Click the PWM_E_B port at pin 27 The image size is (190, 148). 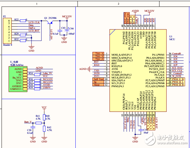pyautogui.click(x=178, y=79)
